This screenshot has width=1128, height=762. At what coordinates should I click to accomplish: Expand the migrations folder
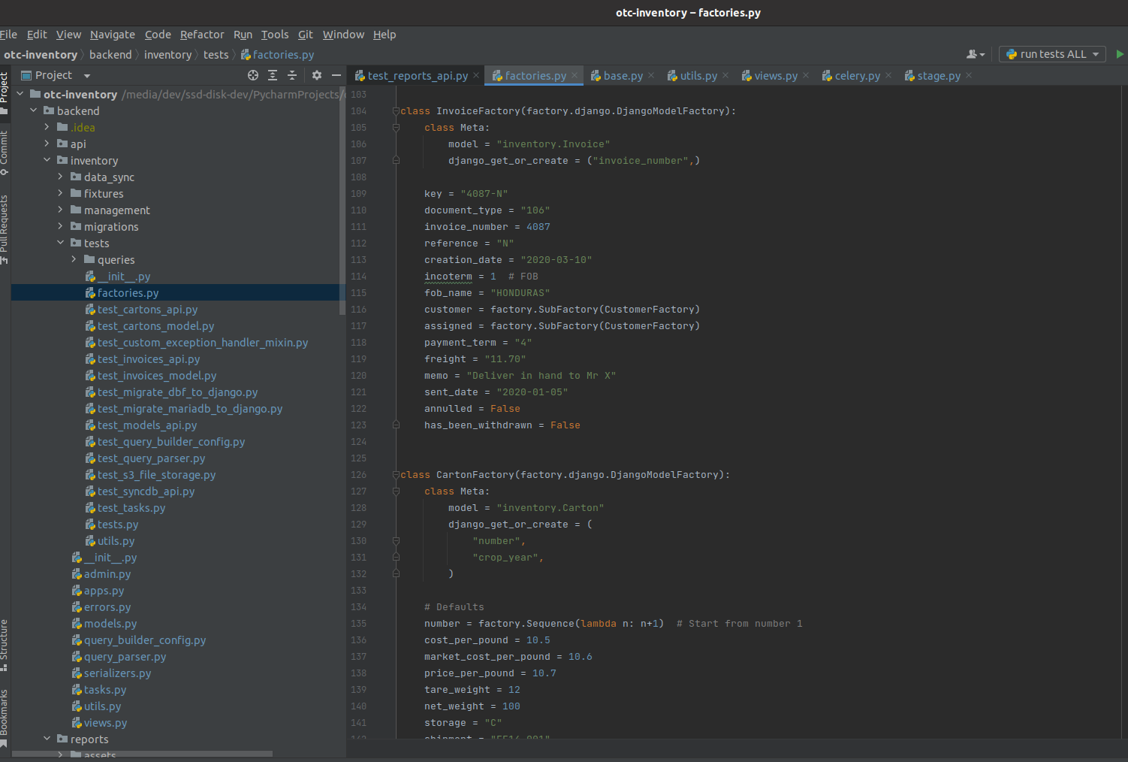(x=61, y=227)
